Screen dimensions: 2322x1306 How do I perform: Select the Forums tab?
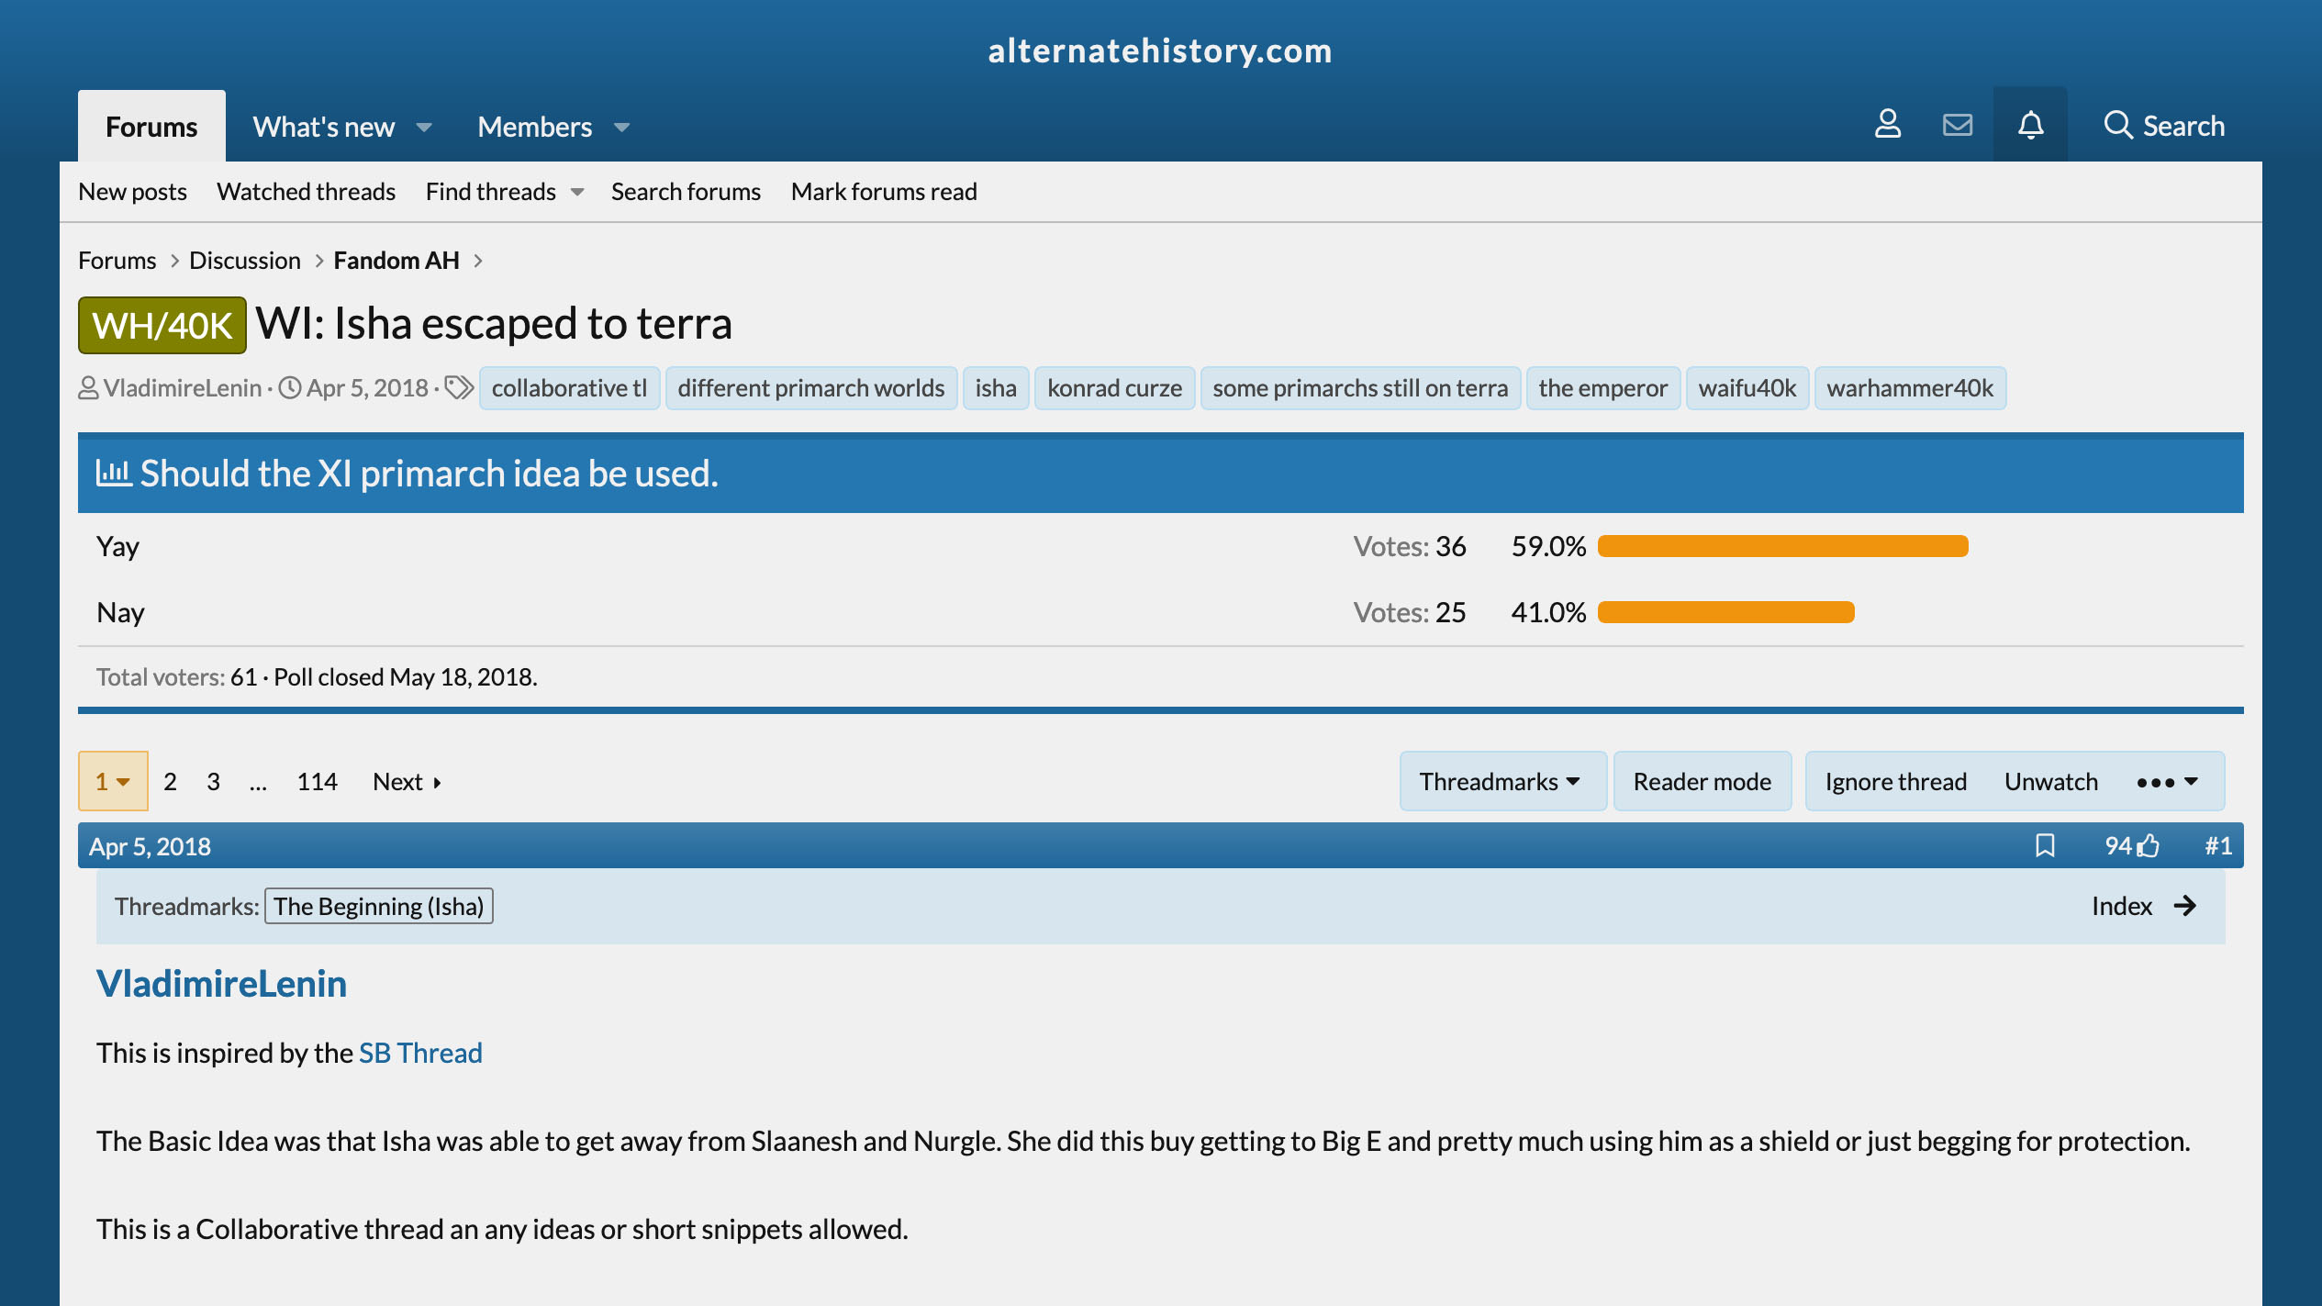click(x=151, y=127)
